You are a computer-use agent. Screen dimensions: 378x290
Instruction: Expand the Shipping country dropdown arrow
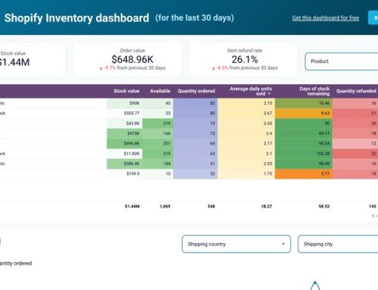pos(283,244)
